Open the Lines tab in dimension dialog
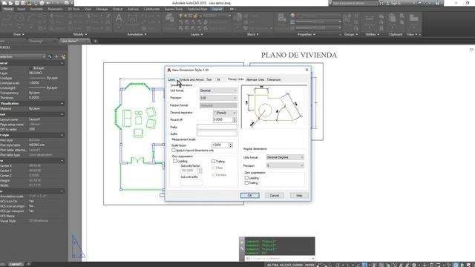Screen dimensions: 475x267 (171, 79)
